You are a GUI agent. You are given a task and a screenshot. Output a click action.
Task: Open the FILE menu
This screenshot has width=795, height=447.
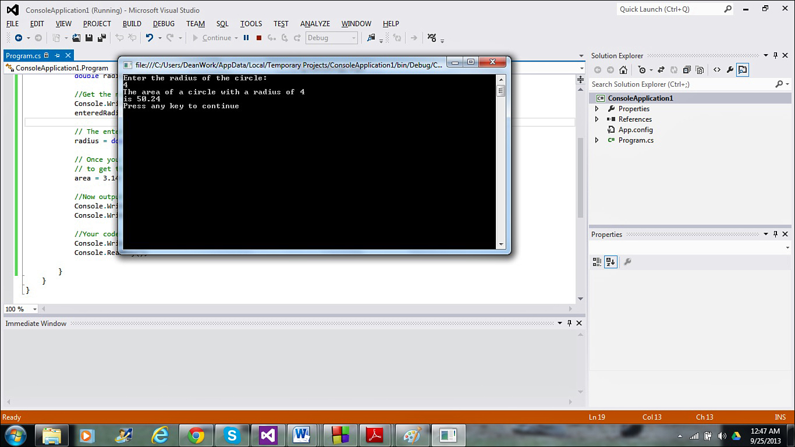tap(12, 24)
